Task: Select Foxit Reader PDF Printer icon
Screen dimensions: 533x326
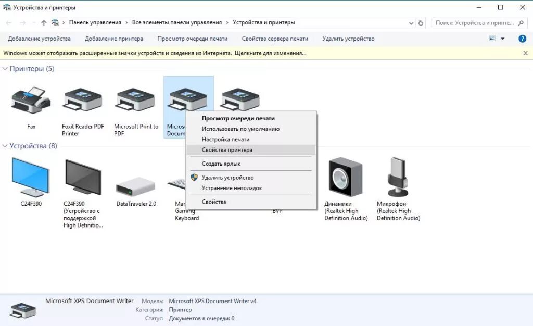Action: (x=83, y=100)
